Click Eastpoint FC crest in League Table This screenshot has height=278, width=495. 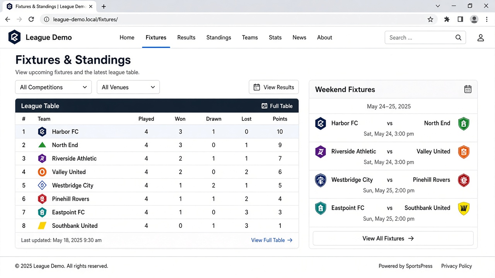point(42,212)
